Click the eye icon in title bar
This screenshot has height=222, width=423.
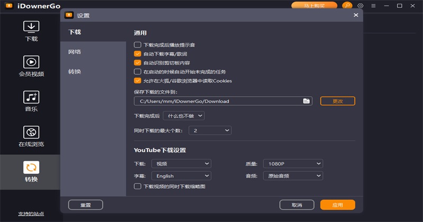(361, 6)
